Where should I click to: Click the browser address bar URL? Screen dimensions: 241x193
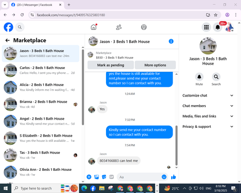click(71, 15)
